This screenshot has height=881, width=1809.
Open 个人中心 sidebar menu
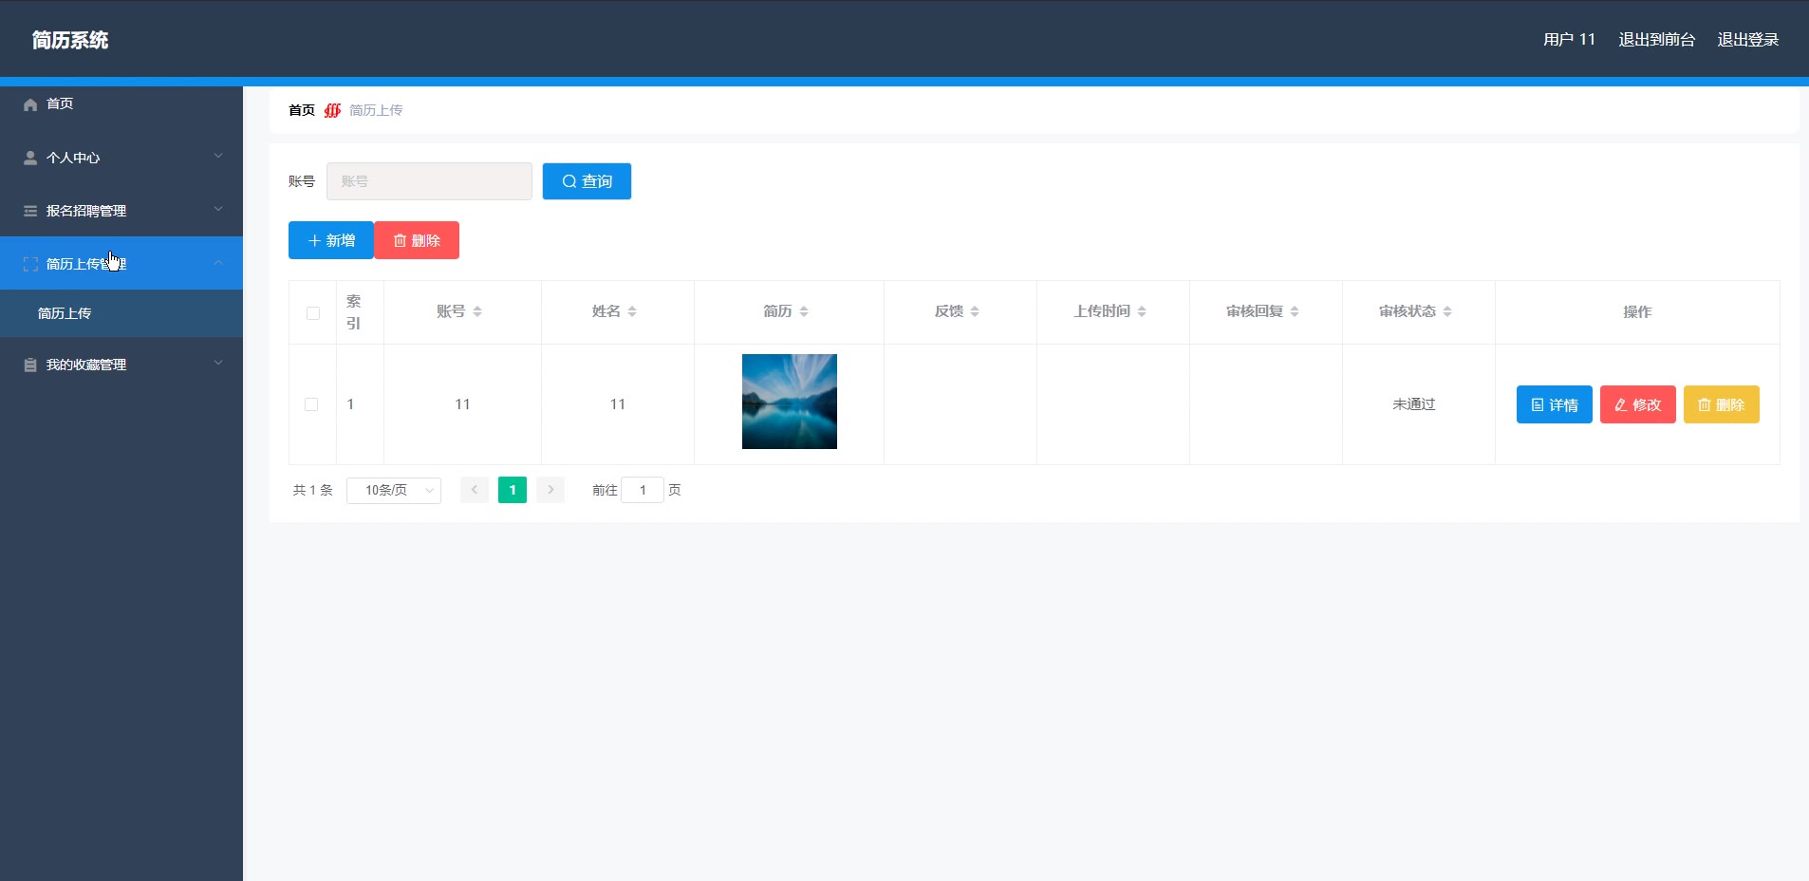tap(121, 158)
